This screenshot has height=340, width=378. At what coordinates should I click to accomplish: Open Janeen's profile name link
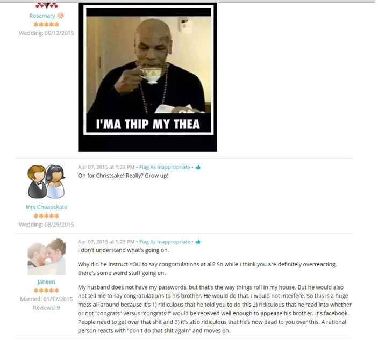pos(46,282)
